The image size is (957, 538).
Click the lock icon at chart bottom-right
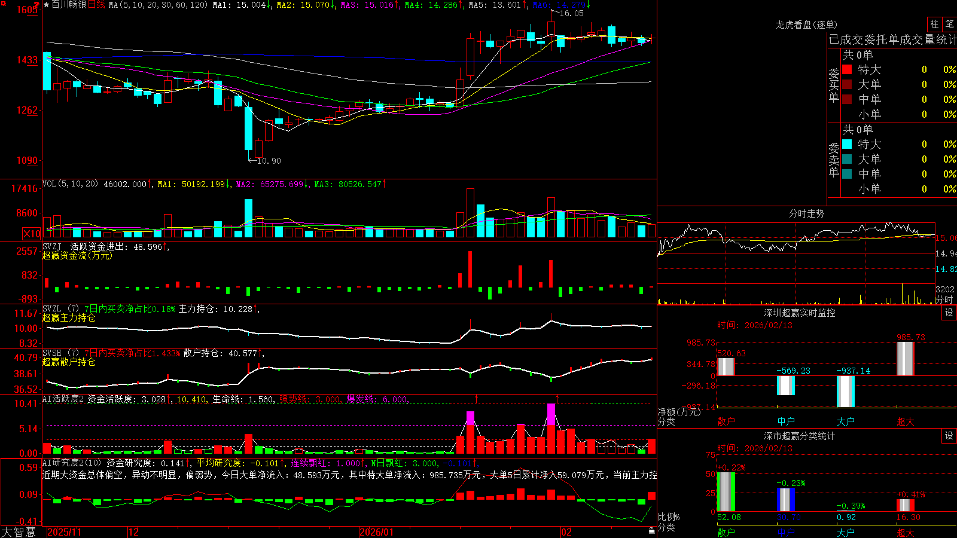point(651,531)
